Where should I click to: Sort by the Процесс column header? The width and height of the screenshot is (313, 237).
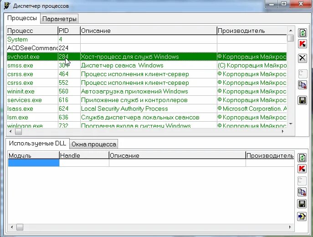32,31
